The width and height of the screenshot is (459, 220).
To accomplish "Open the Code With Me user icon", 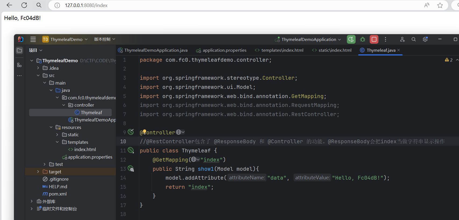I will tap(402, 39).
